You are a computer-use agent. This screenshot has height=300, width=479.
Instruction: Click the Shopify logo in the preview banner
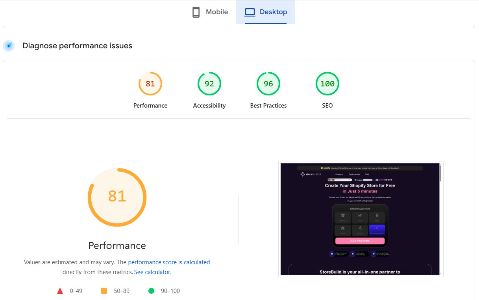(x=326, y=168)
